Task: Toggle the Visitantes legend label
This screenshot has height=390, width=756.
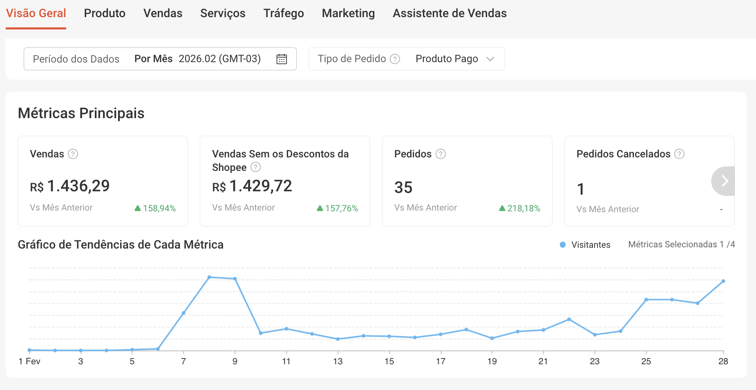Action: tap(591, 244)
